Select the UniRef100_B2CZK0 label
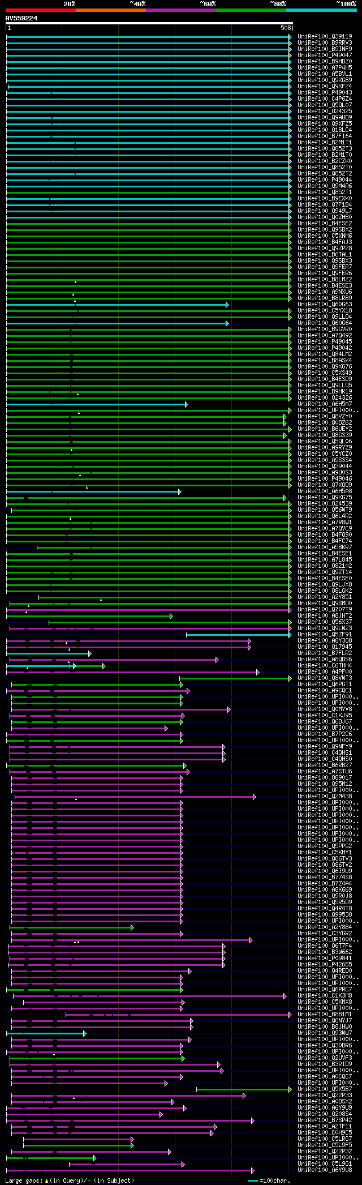 coord(325,161)
